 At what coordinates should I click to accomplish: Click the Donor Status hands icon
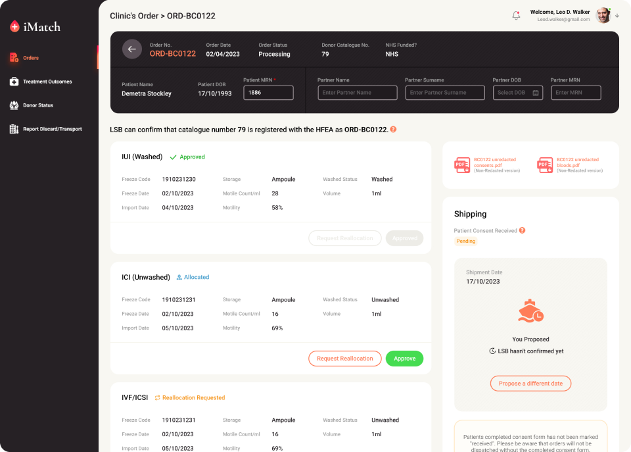(14, 105)
